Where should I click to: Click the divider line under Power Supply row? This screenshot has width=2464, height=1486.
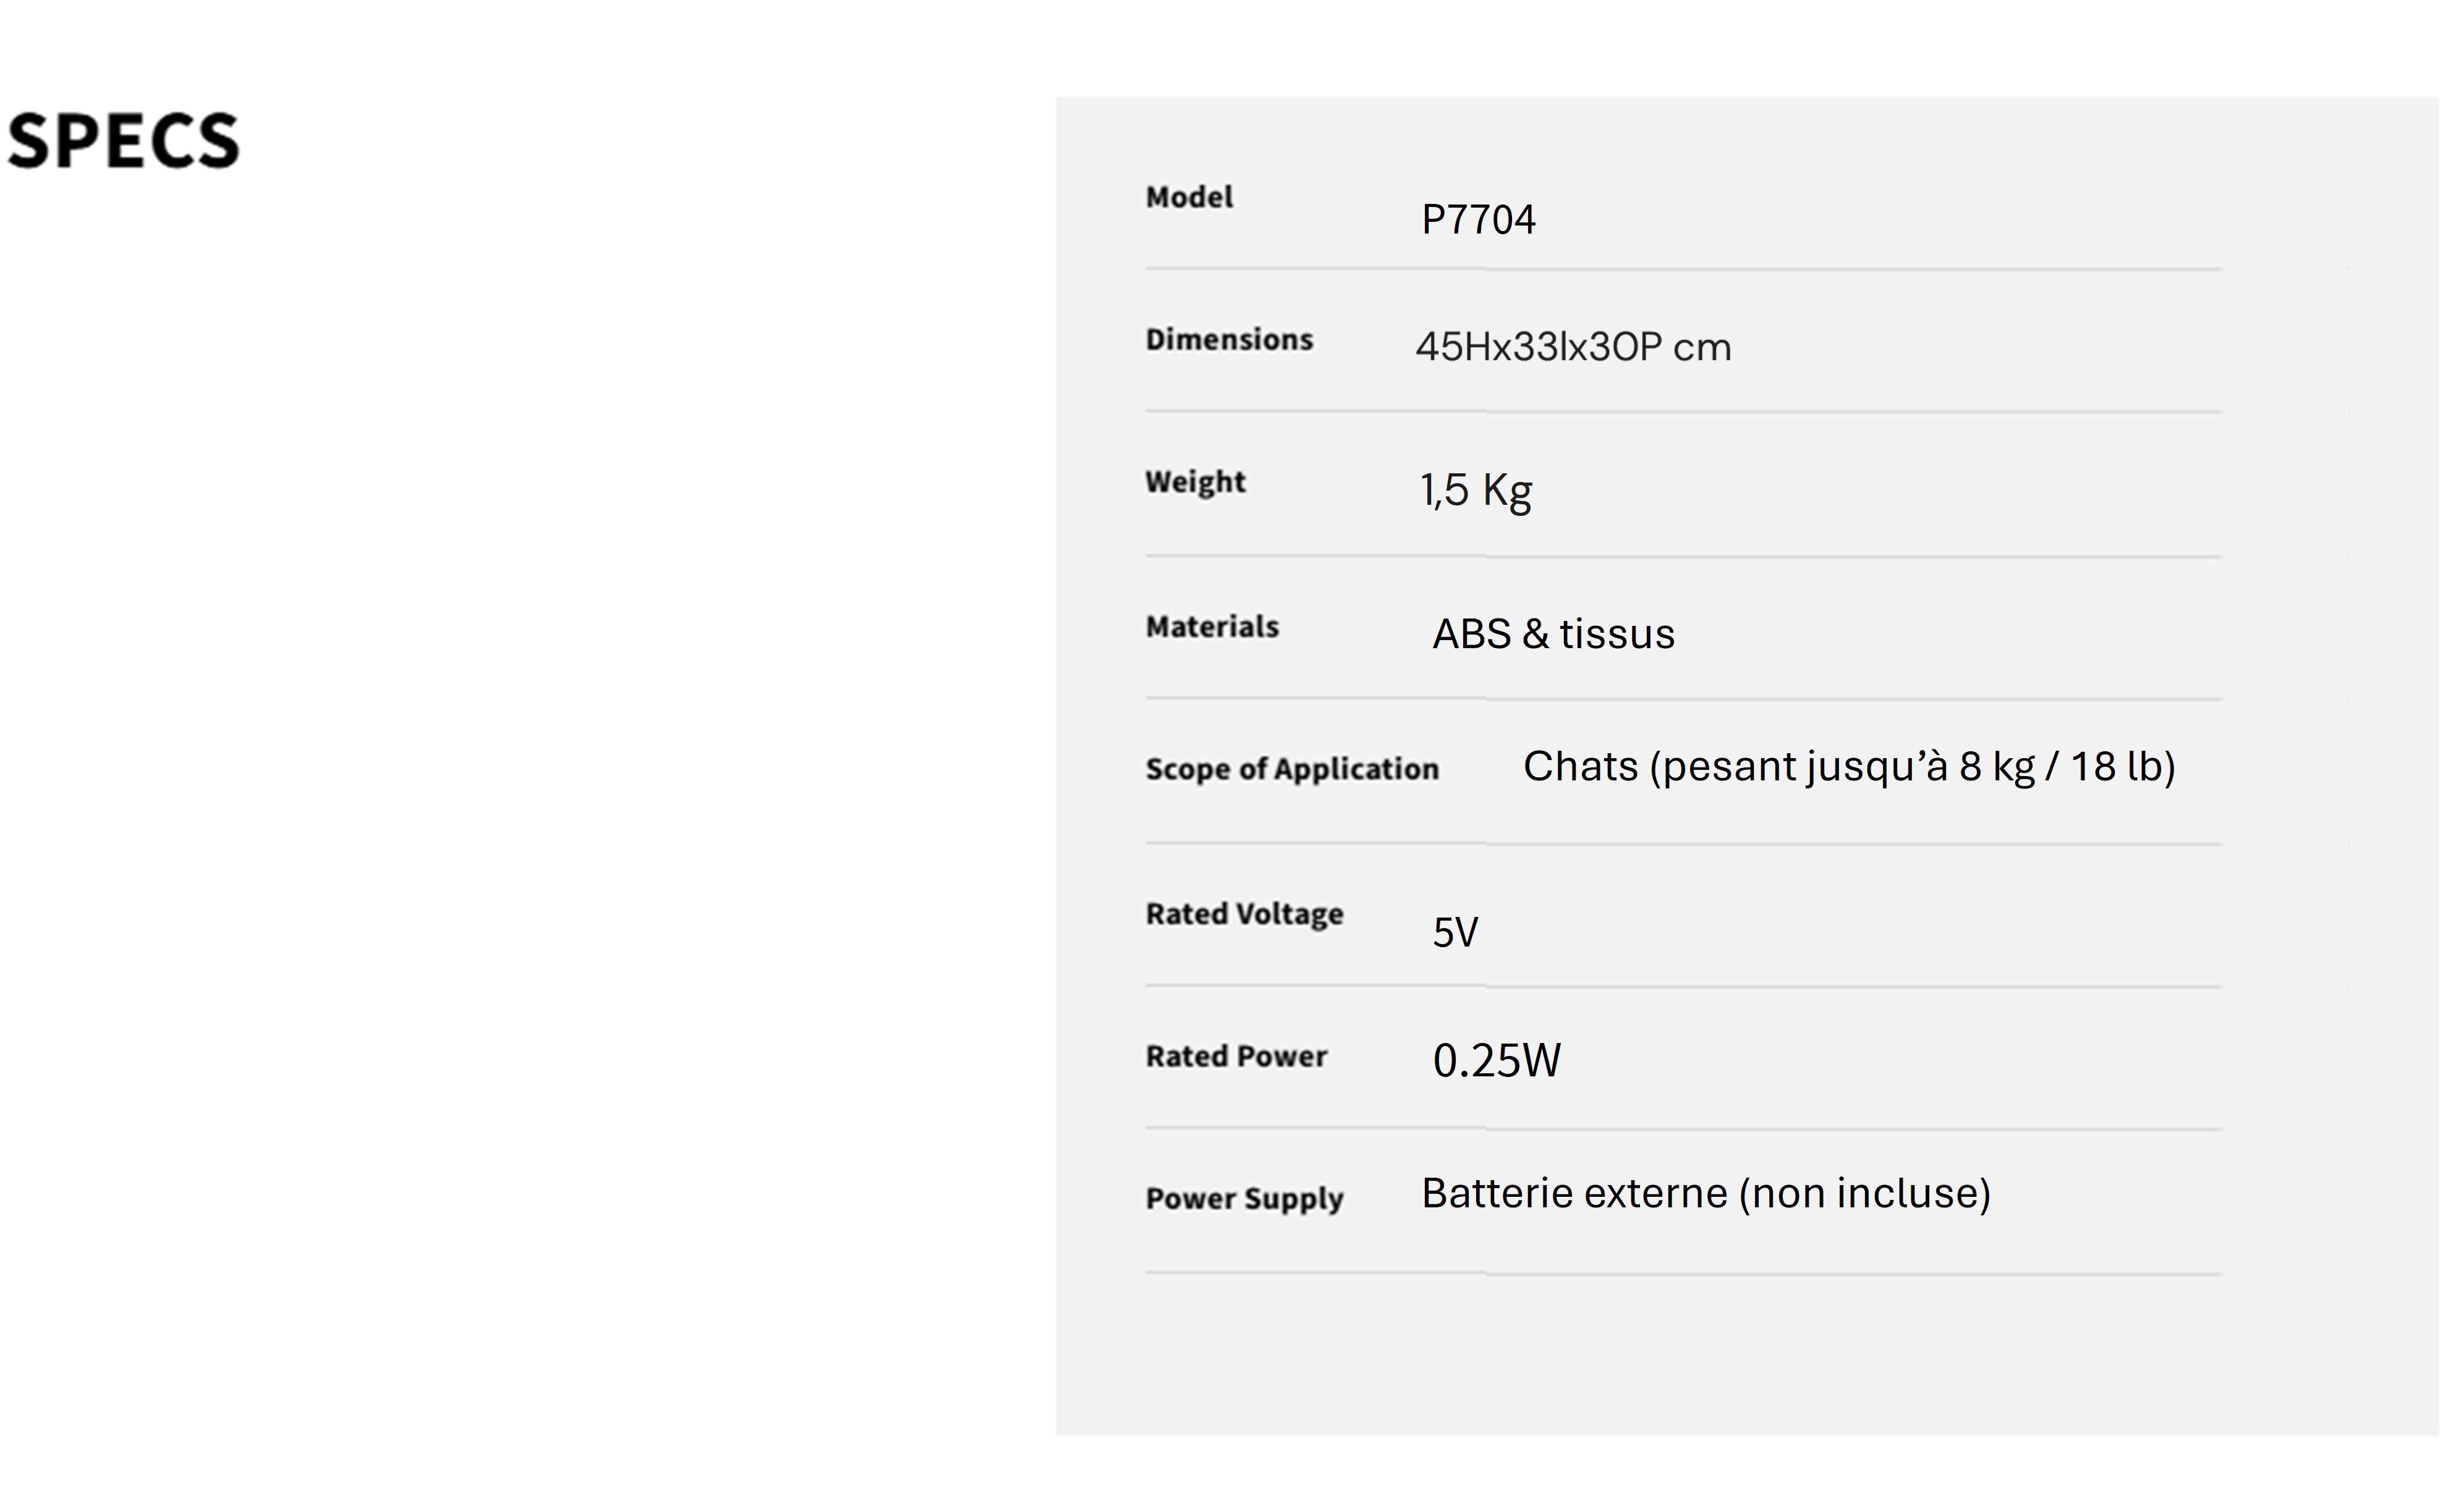coord(1682,1273)
